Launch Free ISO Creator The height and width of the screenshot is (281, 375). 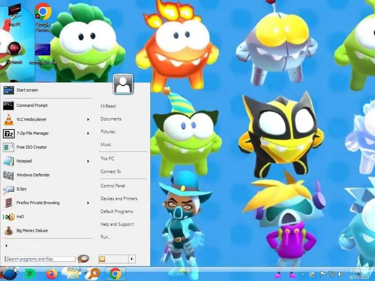coord(47,147)
